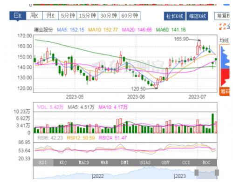This screenshot has width=233, height=182.
Task: Click the left range slider handle
Action: pyautogui.click(x=197, y=173)
